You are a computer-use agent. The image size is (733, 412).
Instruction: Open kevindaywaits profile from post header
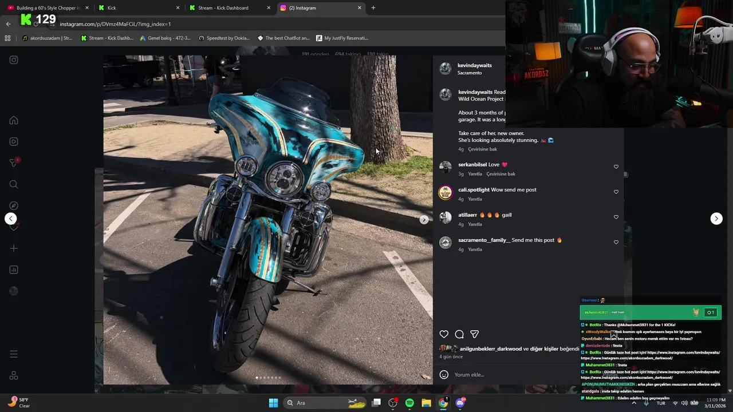click(x=474, y=65)
